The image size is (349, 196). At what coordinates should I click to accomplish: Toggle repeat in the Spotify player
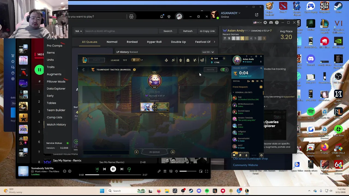(129, 169)
